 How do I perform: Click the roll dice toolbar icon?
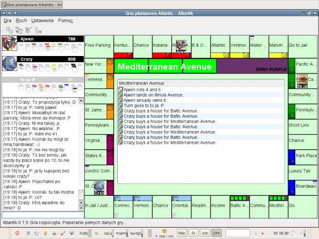pos(9,30)
